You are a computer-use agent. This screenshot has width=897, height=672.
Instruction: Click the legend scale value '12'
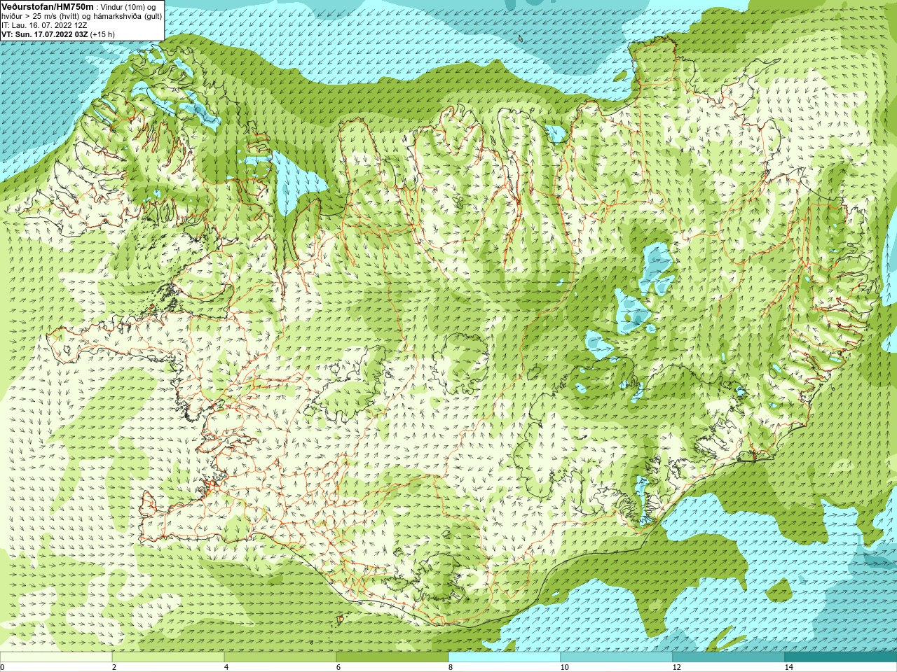[676, 667]
